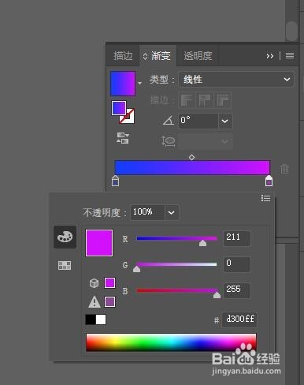The image size is (304, 385).
Task: Click the R value field 211
Action: point(237,238)
